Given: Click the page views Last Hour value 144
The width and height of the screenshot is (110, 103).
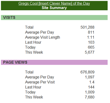Looking at the screenshot, I should click(91, 87).
